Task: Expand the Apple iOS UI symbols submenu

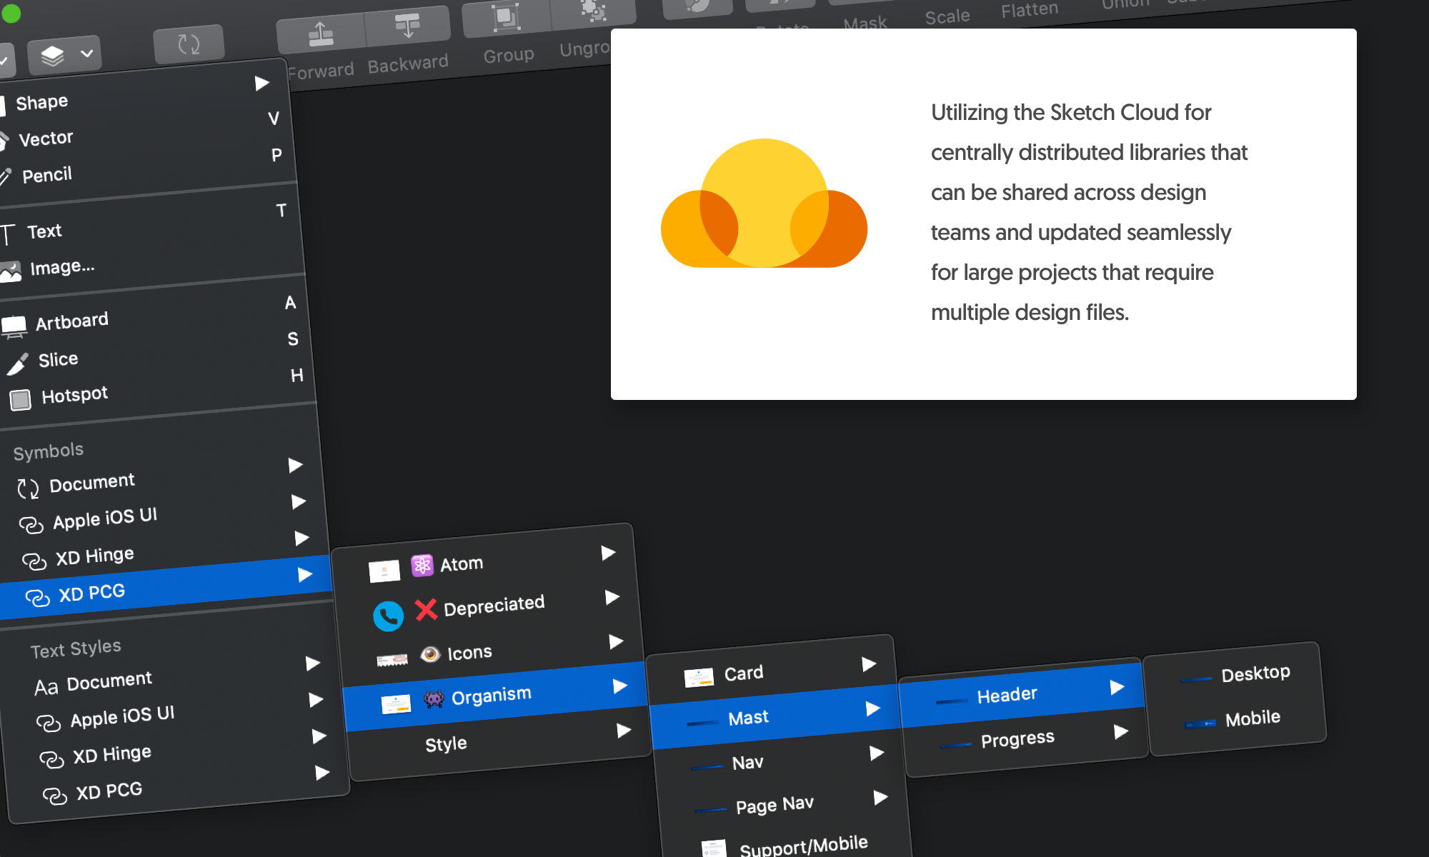Action: point(104,518)
